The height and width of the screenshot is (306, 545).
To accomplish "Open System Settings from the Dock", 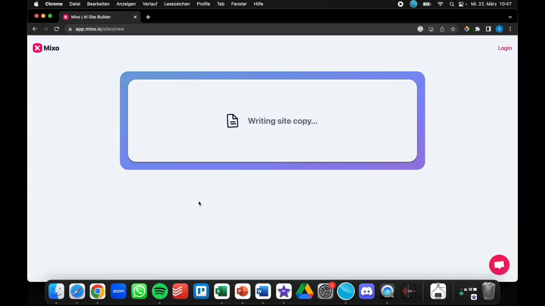I will pos(325,291).
